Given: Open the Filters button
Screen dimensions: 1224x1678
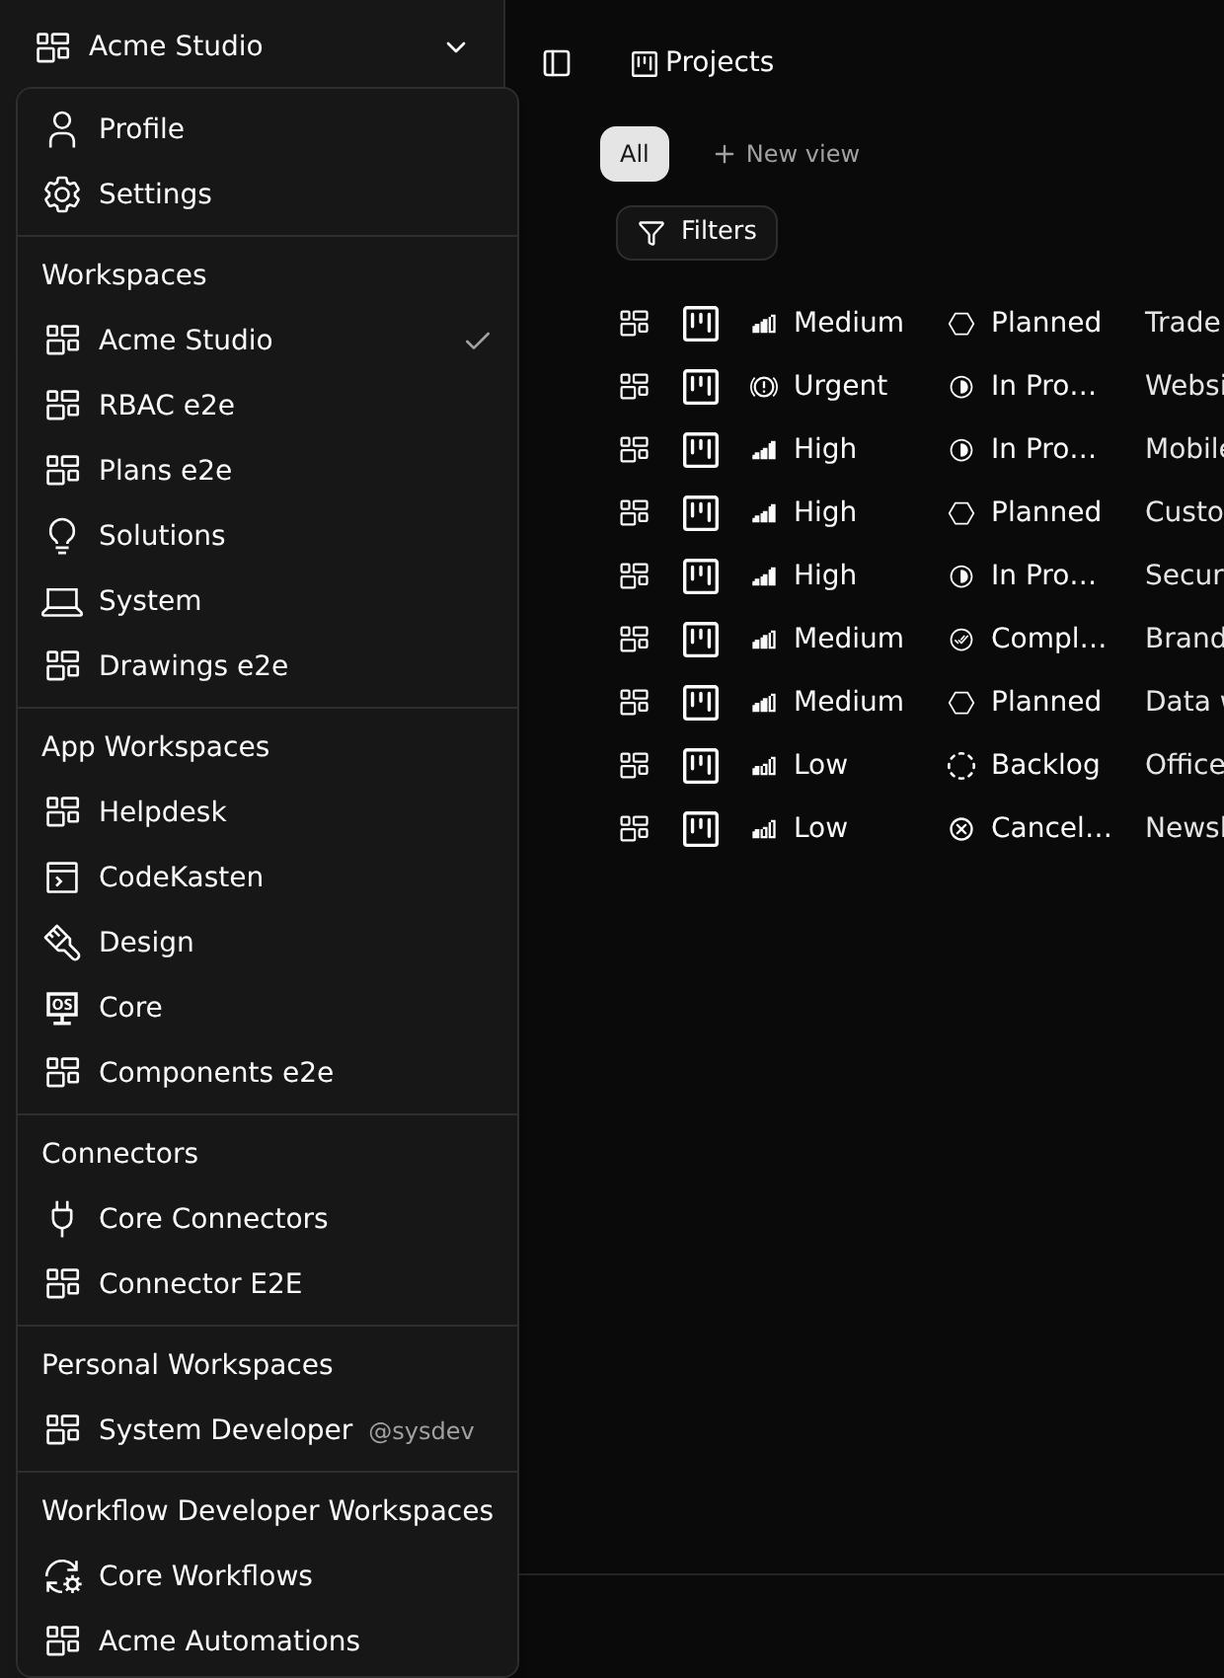Looking at the screenshot, I should (697, 233).
